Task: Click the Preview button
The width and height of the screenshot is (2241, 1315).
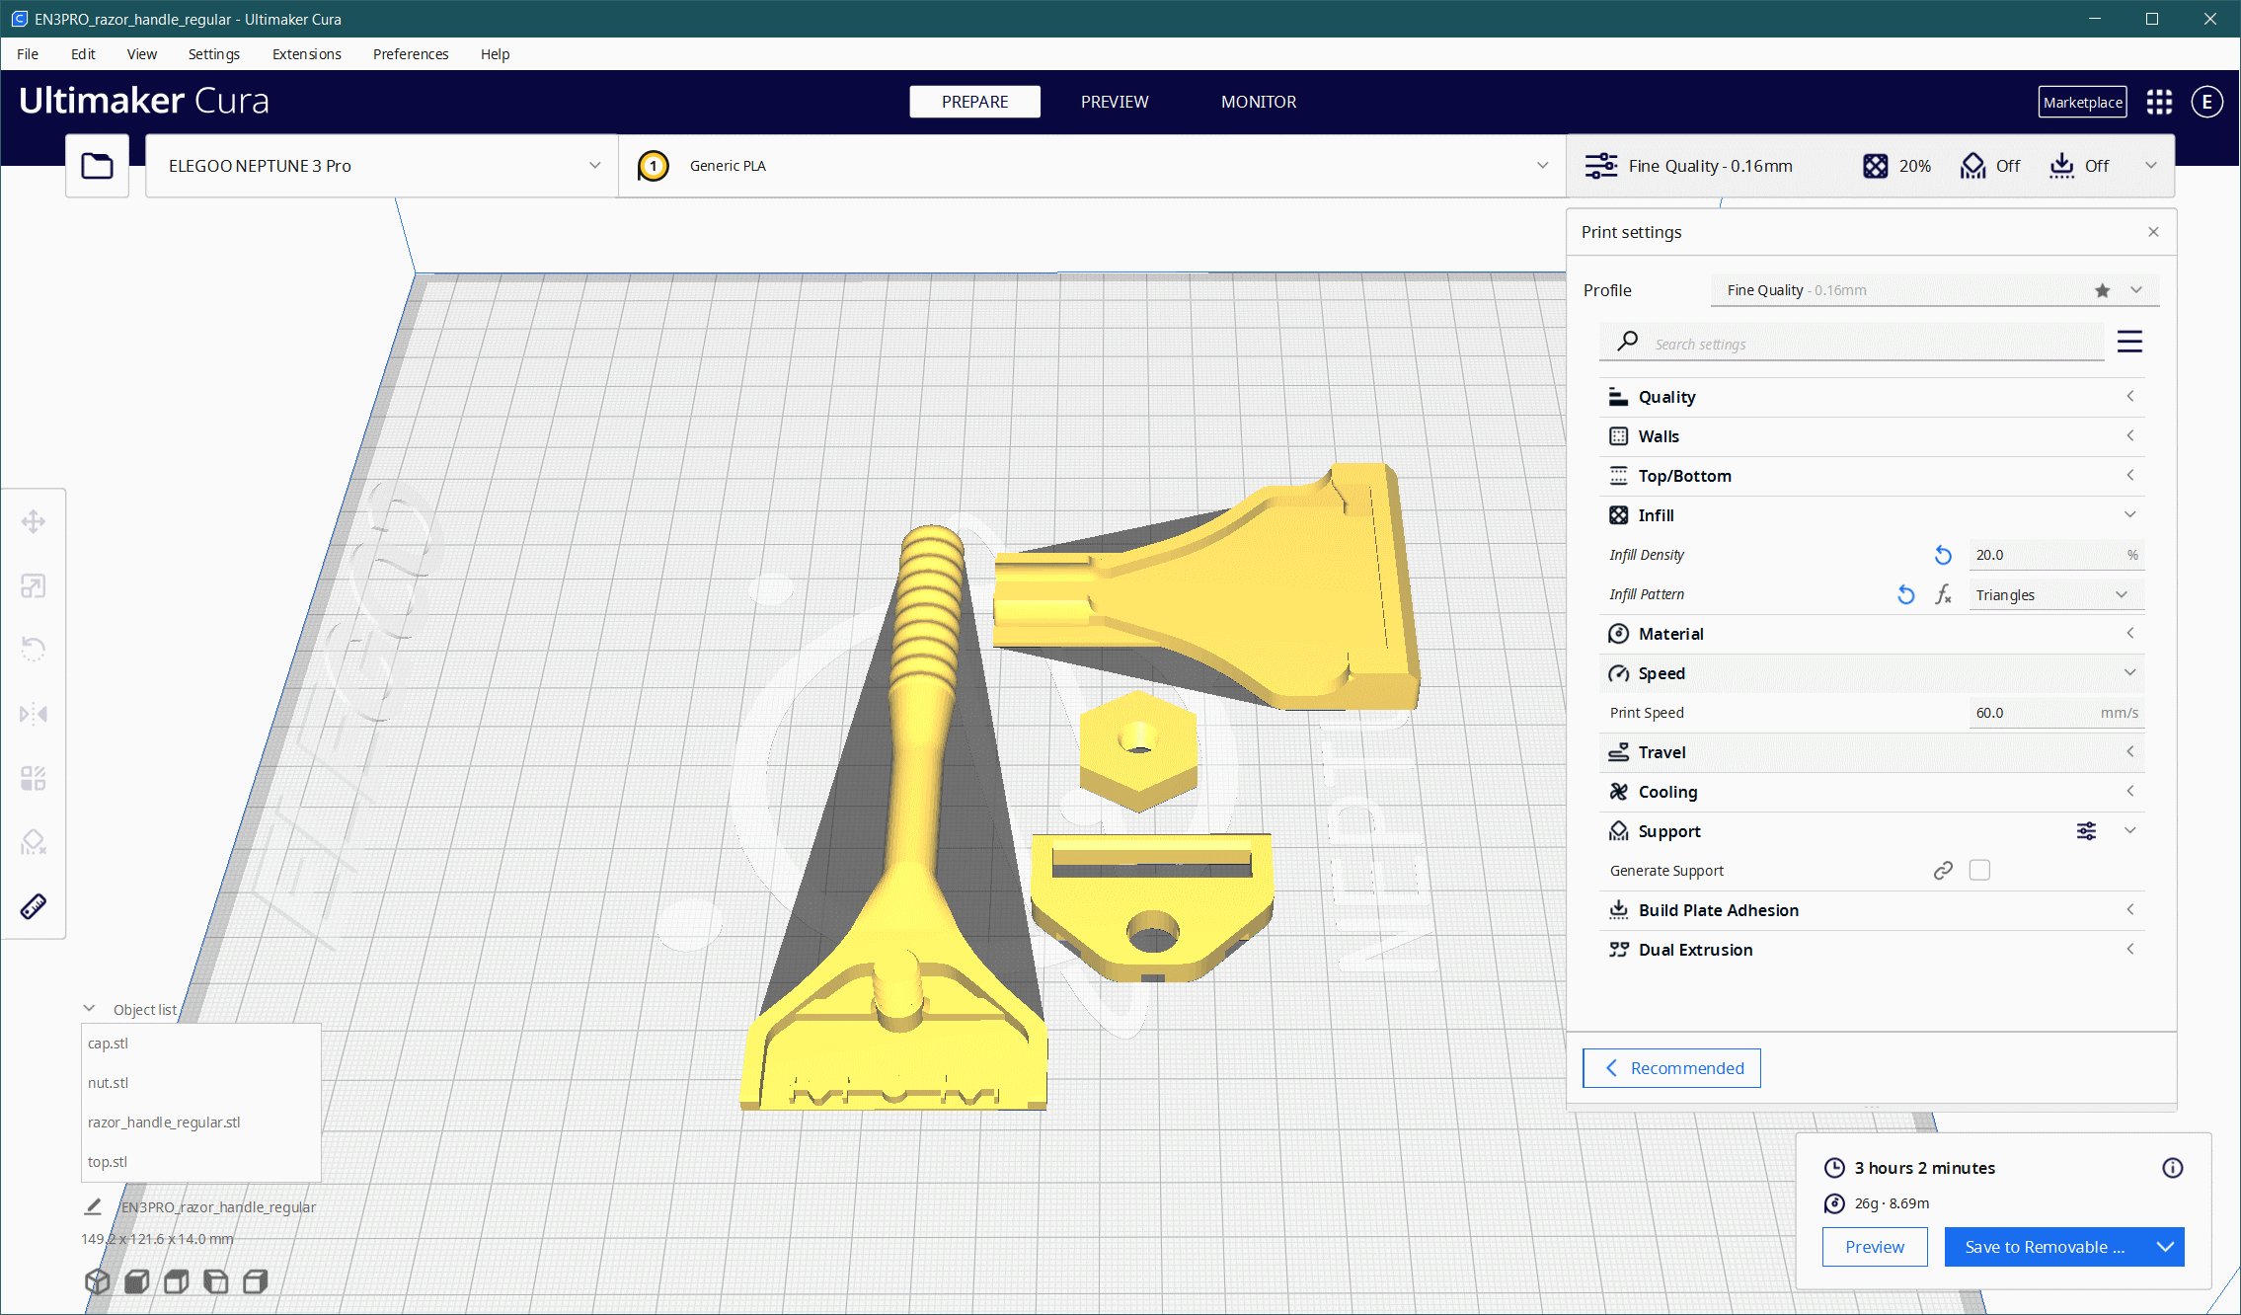Action: 1875,1247
